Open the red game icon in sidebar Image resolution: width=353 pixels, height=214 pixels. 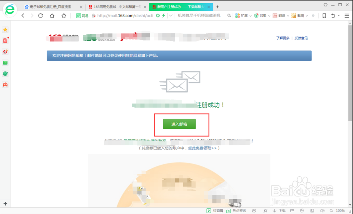5,85
